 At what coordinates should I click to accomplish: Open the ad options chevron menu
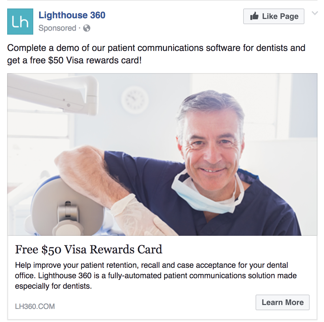(x=315, y=13)
